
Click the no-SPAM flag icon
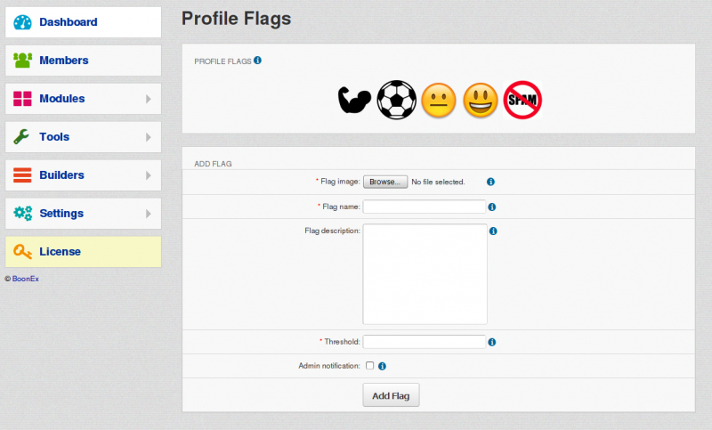[522, 100]
